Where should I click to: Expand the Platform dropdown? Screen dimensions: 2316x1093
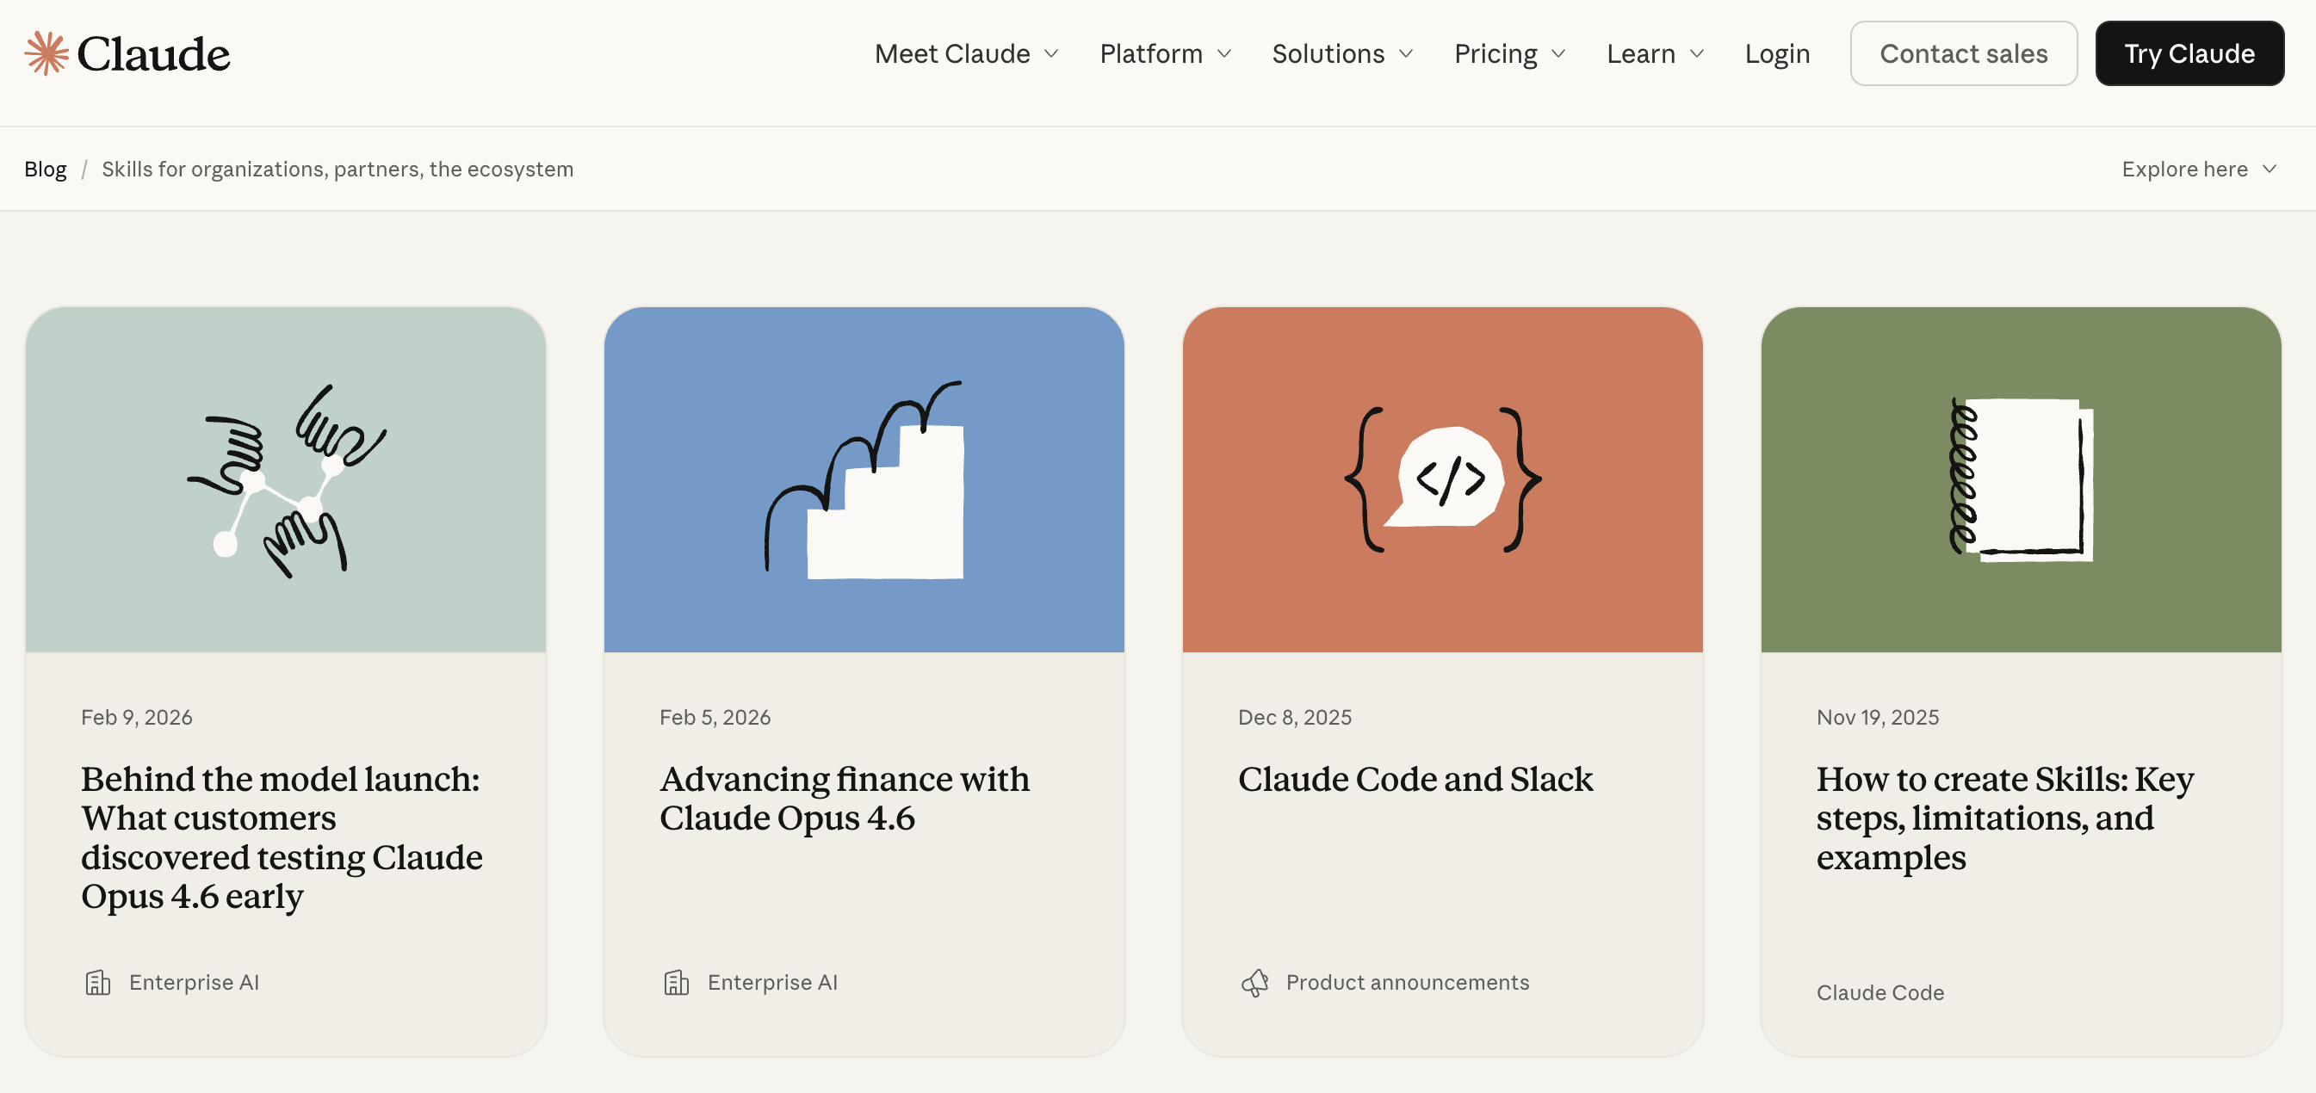coord(1165,54)
